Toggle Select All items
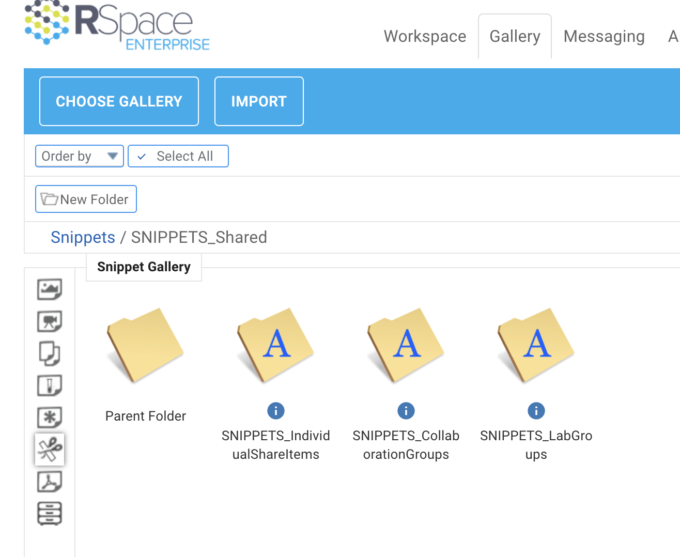680x557 pixels. click(178, 156)
